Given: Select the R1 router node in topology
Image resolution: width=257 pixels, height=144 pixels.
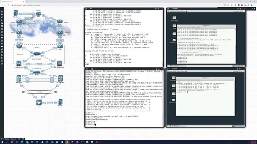Looking at the screenshot, I should (x=19, y=46).
